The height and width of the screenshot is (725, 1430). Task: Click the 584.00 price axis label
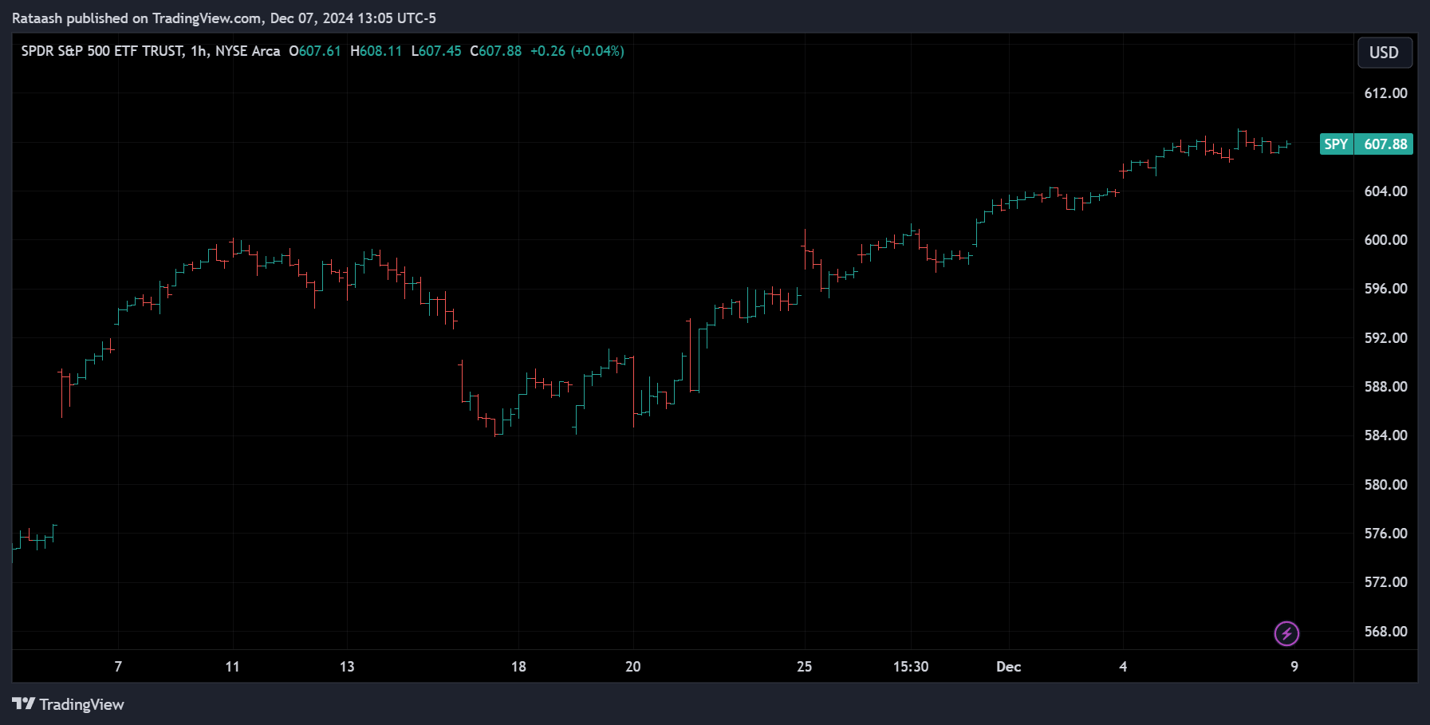pyautogui.click(x=1385, y=435)
